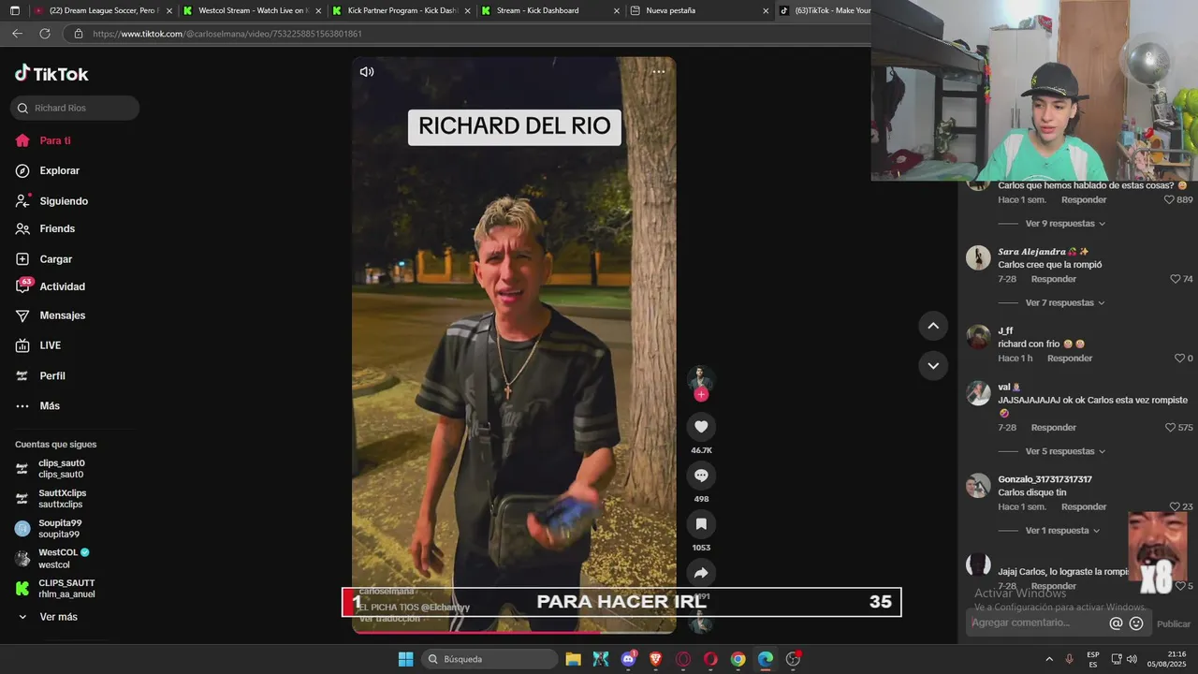Open Google Chrome from taskbar
Screen dimensions: 1198x674
coord(738,659)
